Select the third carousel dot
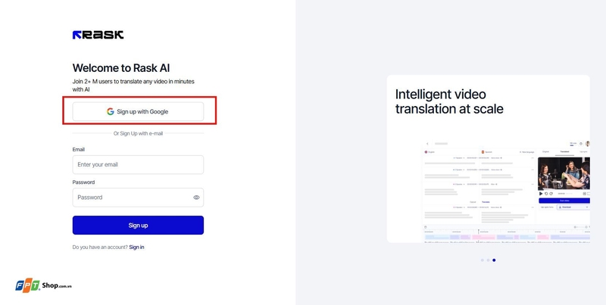The height and width of the screenshot is (305, 606). click(x=494, y=260)
